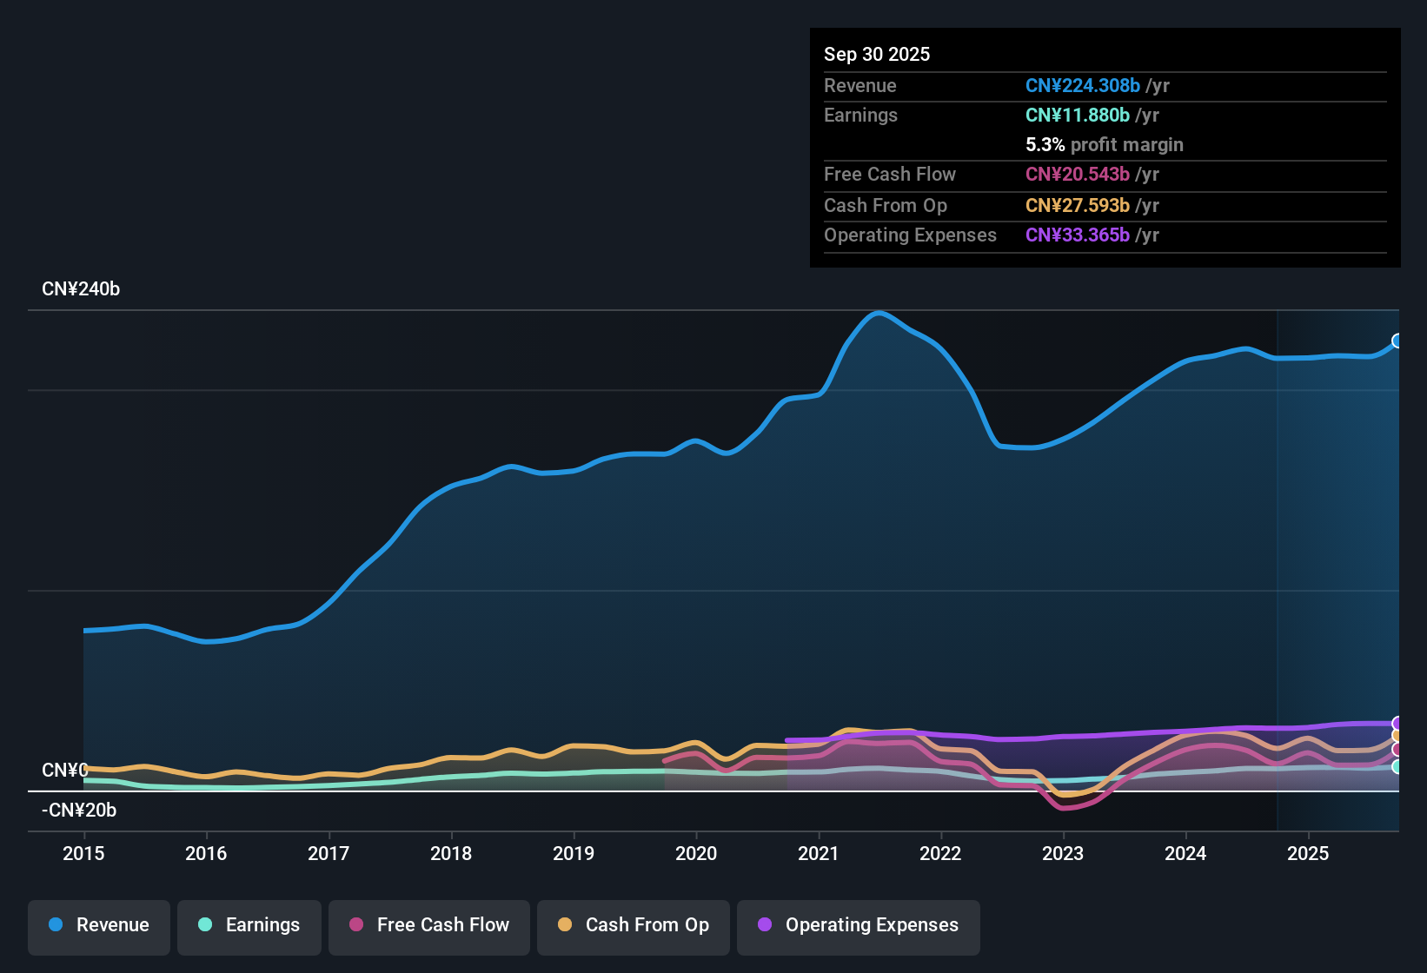1427x973 pixels.
Task: Toggle the Operating Expenses series visibility
Action: [858, 925]
